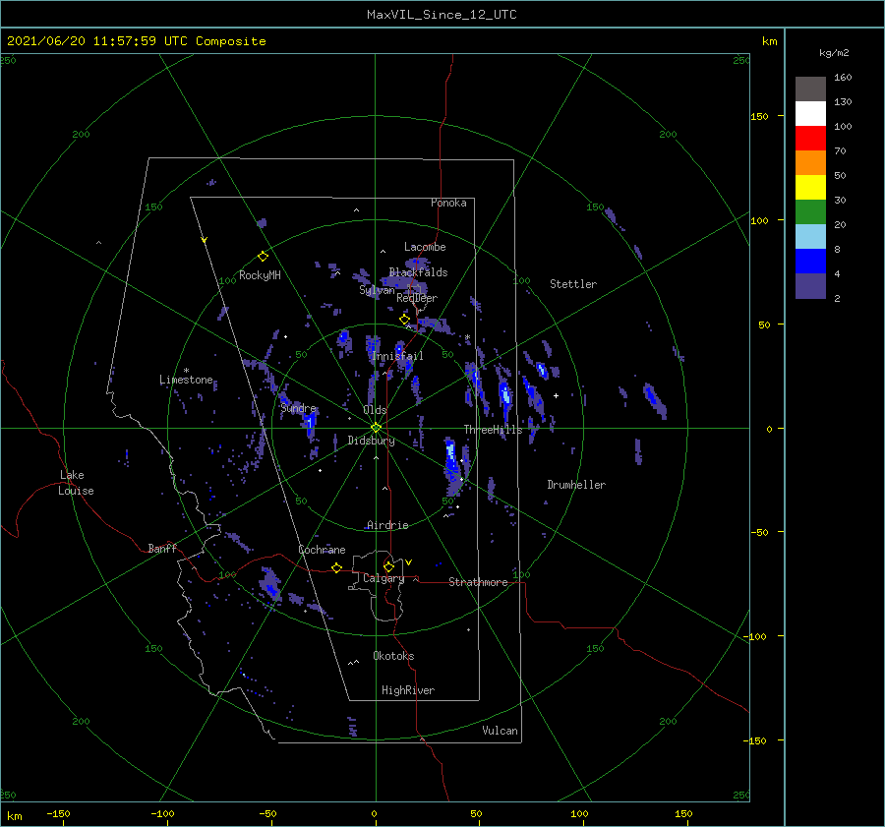This screenshot has height=827, width=885.
Task: Click the VIL cell southwest of Cochrane
Action: click(271, 584)
